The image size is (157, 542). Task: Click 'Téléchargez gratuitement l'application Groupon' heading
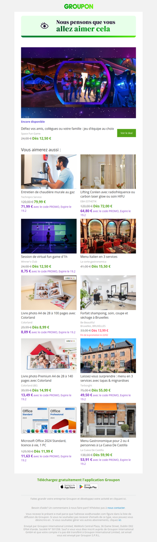pyautogui.click(x=78, y=480)
